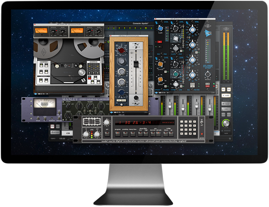Click the Tempo value field showing 120.00
This screenshot has width=269, height=207.
click(x=62, y=139)
